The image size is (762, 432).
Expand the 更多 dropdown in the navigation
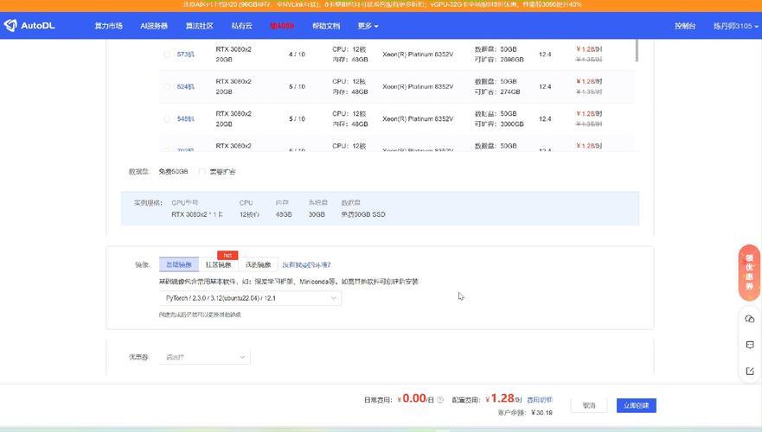tap(368, 26)
